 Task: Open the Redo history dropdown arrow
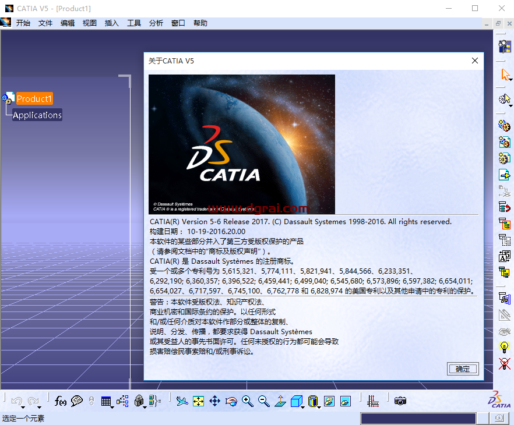coord(40,408)
